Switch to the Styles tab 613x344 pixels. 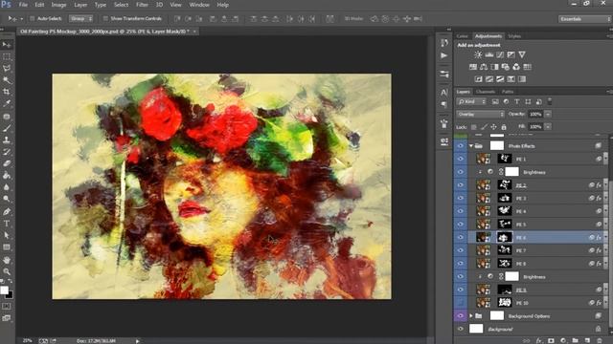514,36
